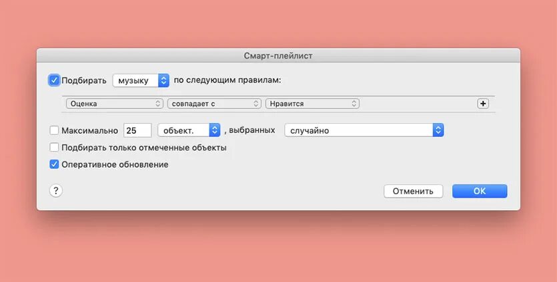557x282 pixels.
Task: Open the 'объект.' units dropdown
Action: point(189,130)
